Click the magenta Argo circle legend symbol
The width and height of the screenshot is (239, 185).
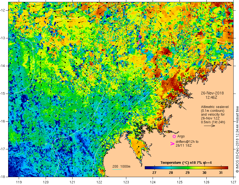[x=174, y=136]
